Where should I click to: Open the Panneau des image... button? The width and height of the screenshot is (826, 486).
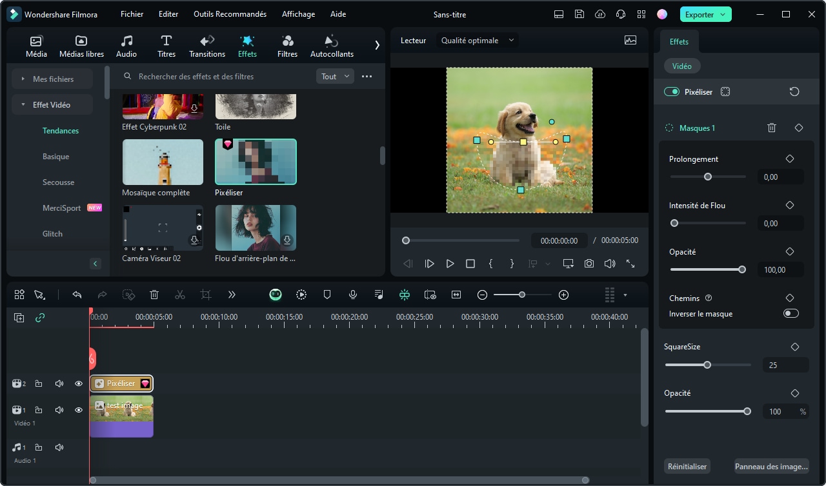point(771,467)
